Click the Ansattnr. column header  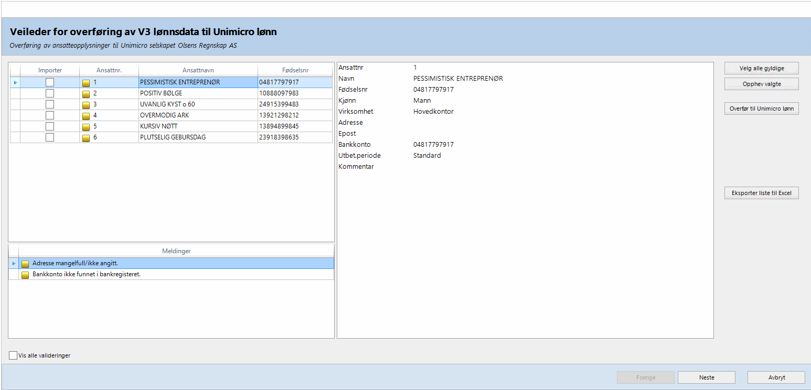(x=109, y=70)
